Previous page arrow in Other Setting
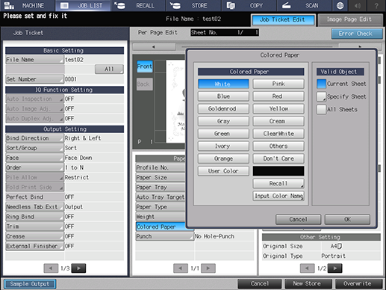 [x=307, y=268]
